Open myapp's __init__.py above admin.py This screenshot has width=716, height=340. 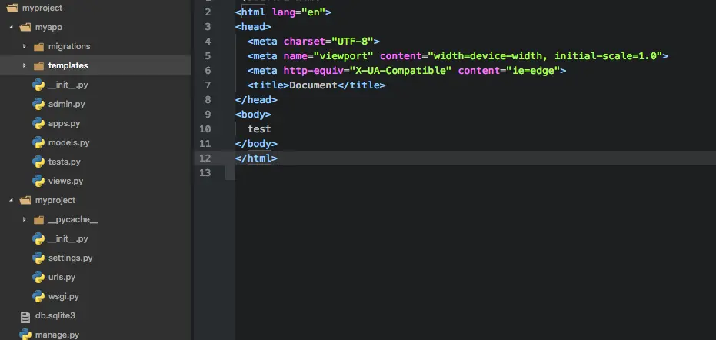tap(68, 85)
